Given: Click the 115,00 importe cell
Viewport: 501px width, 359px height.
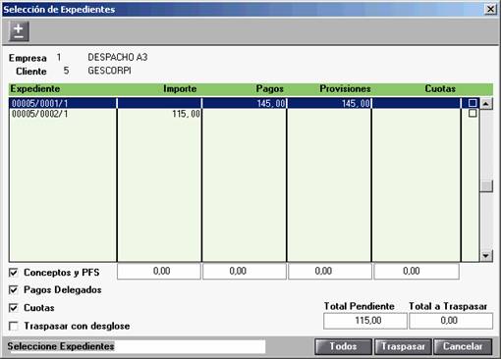Looking at the screenshot, I should pyautogui.click(x=159, y=114).
